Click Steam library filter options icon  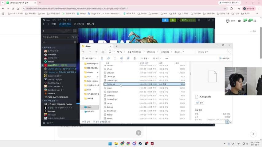point(75,42)
